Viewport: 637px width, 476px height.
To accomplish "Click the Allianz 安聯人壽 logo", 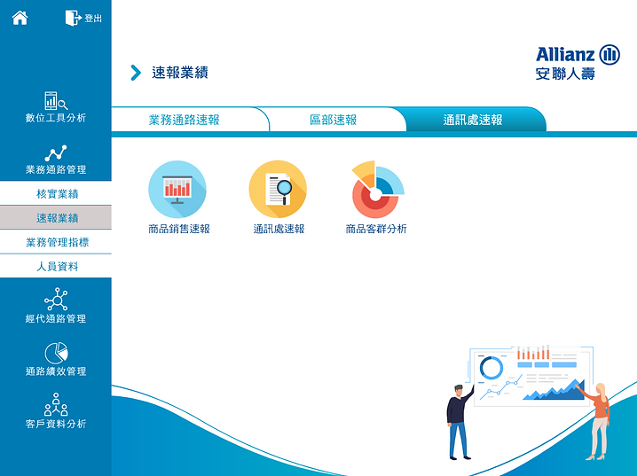I will [x=578, y=62].
